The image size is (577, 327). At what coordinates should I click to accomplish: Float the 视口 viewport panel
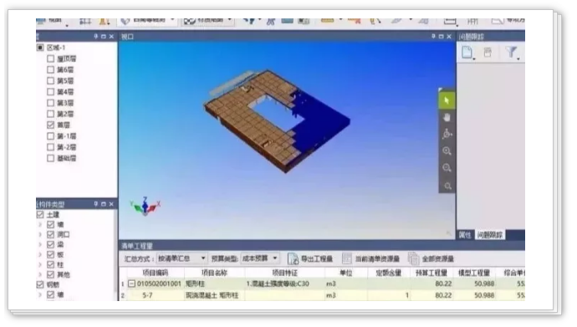(x=442, y=37)
